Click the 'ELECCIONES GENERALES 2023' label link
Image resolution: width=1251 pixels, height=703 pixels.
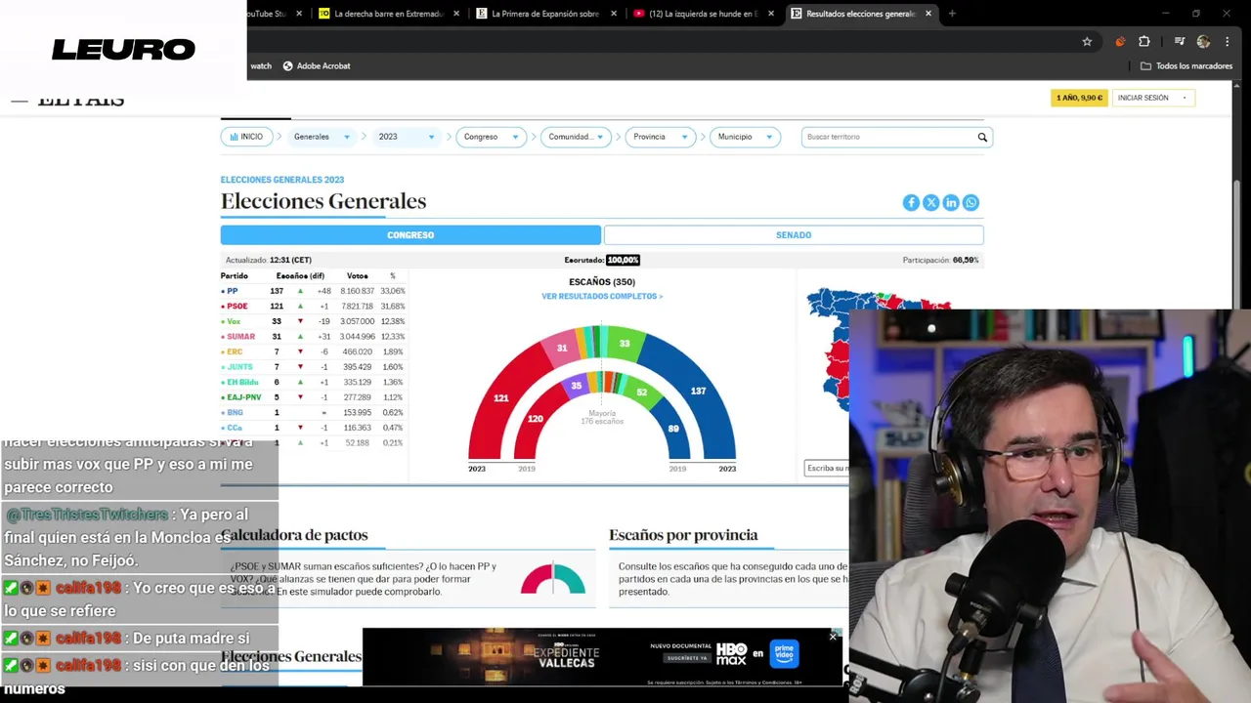pyautogui.click(x=282, y=180)
